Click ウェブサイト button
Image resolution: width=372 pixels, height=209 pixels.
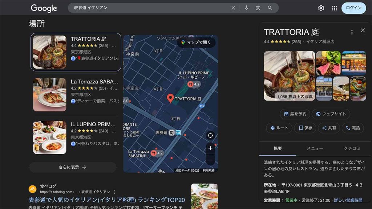pos(331,114)
